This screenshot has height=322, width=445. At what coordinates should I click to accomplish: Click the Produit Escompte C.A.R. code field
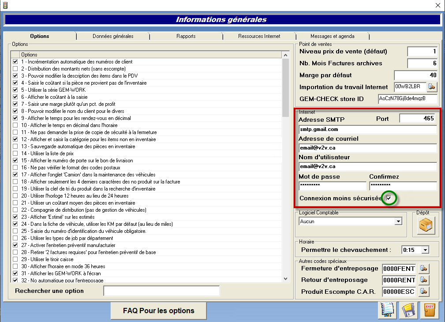coord(399,292)
